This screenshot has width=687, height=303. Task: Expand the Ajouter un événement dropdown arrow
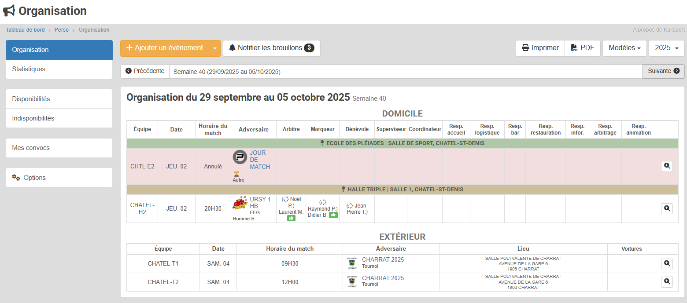[x=214, y=48]
